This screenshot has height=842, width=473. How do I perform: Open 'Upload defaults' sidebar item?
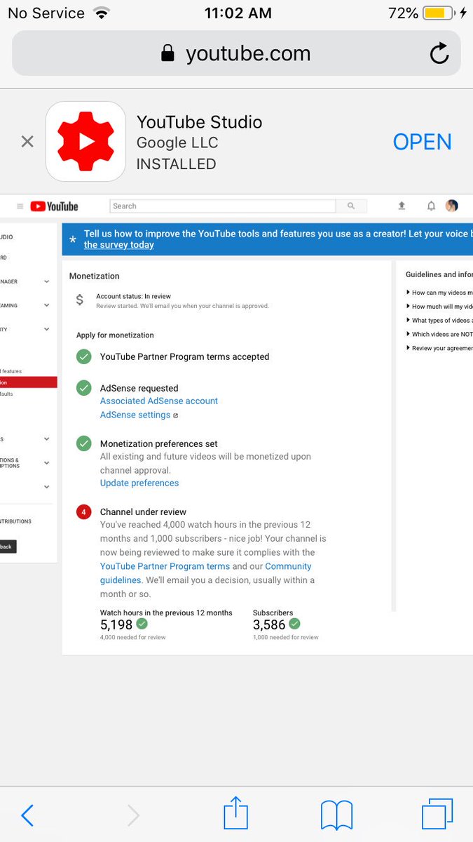tap(7, 394)
